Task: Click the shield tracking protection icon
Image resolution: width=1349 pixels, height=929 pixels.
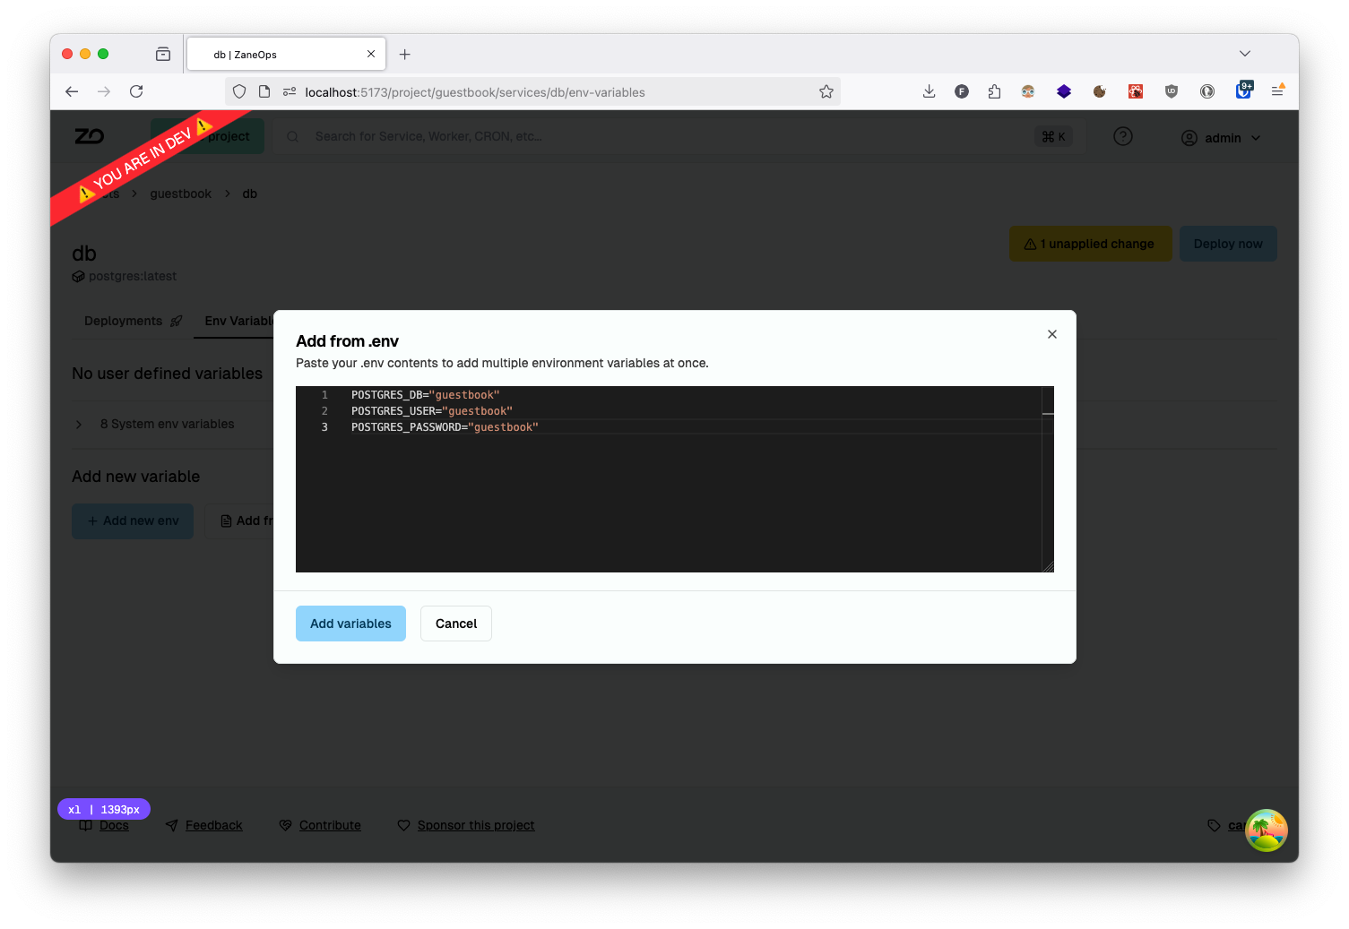Action: click(x=239, y=91)
